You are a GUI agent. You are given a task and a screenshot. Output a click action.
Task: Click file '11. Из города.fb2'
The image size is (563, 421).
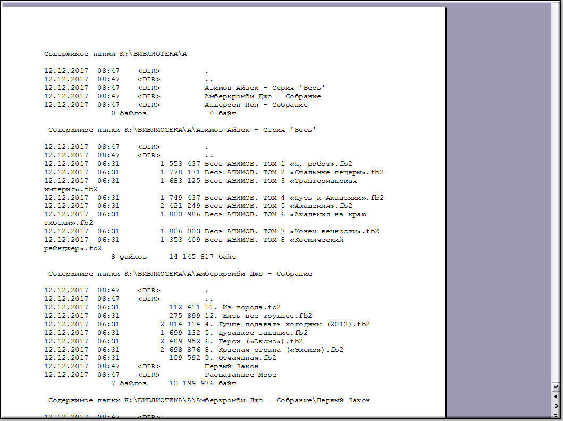coord(242,307)
